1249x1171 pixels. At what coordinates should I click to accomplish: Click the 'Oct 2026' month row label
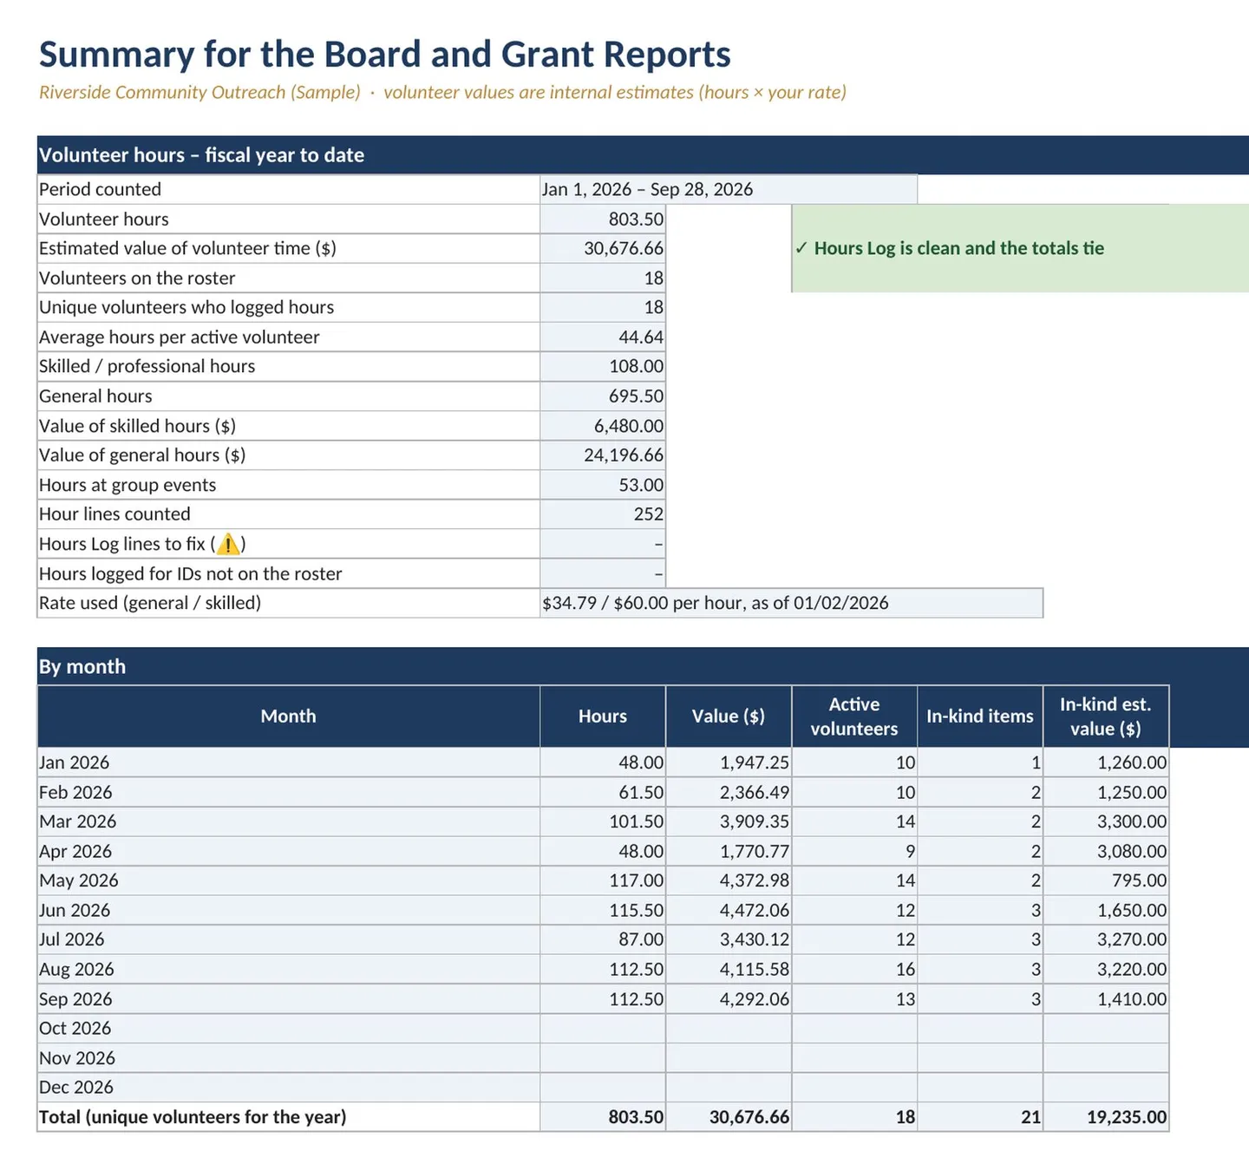click(x=289, y=1029)
